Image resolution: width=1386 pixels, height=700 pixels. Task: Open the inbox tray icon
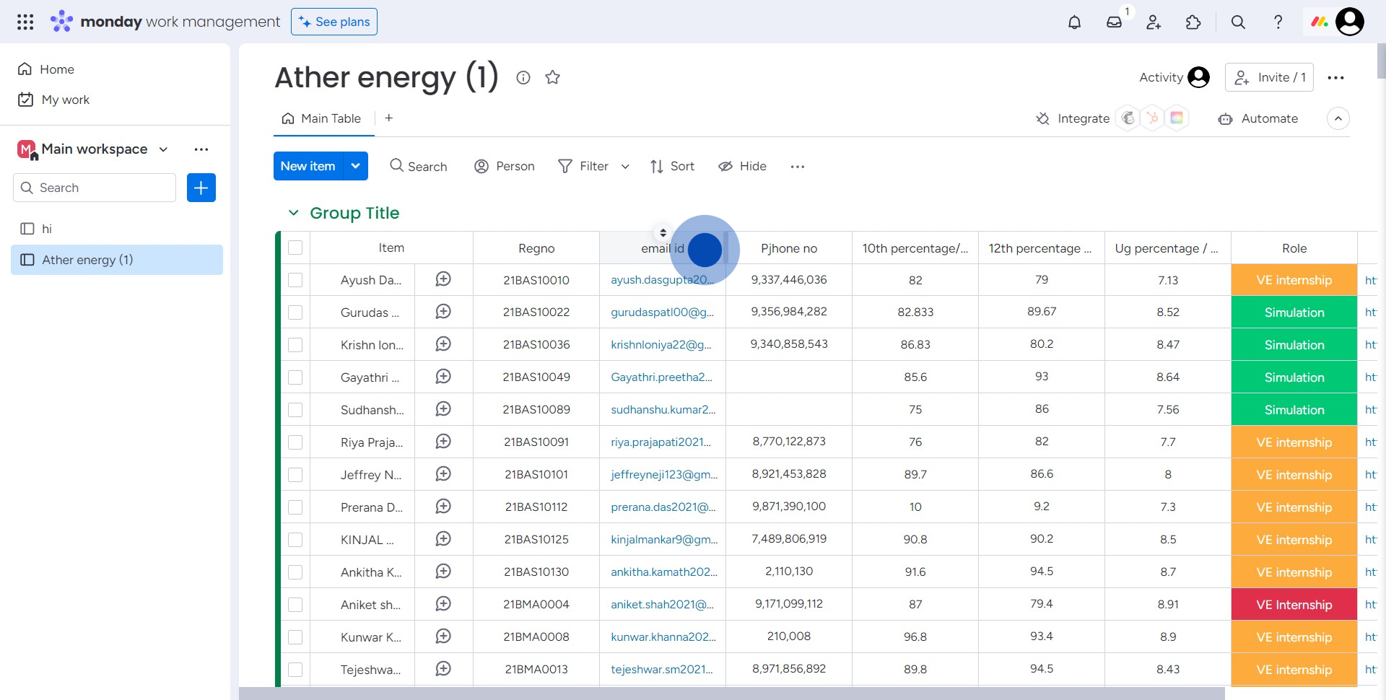1114,22
